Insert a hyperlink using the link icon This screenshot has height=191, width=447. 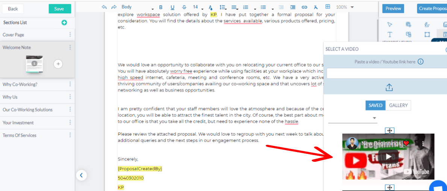pyautogui.click(x=305, y=7)
